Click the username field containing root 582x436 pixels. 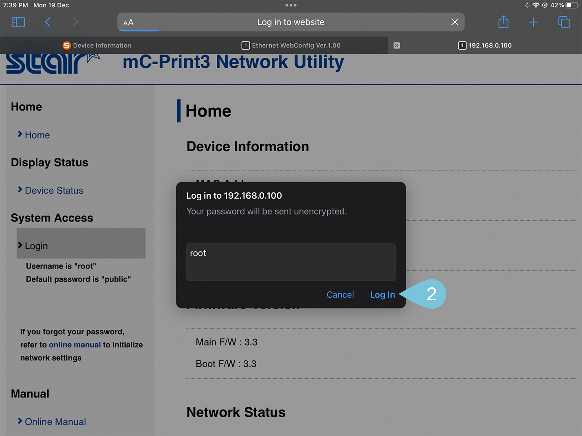pos(291,253)
